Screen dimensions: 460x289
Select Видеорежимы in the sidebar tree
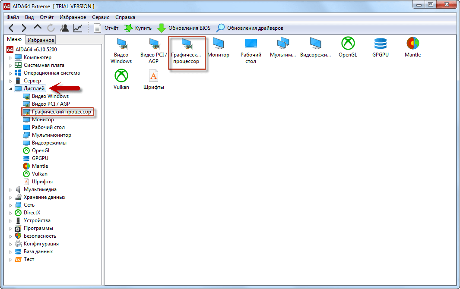[x=49, y=143]
